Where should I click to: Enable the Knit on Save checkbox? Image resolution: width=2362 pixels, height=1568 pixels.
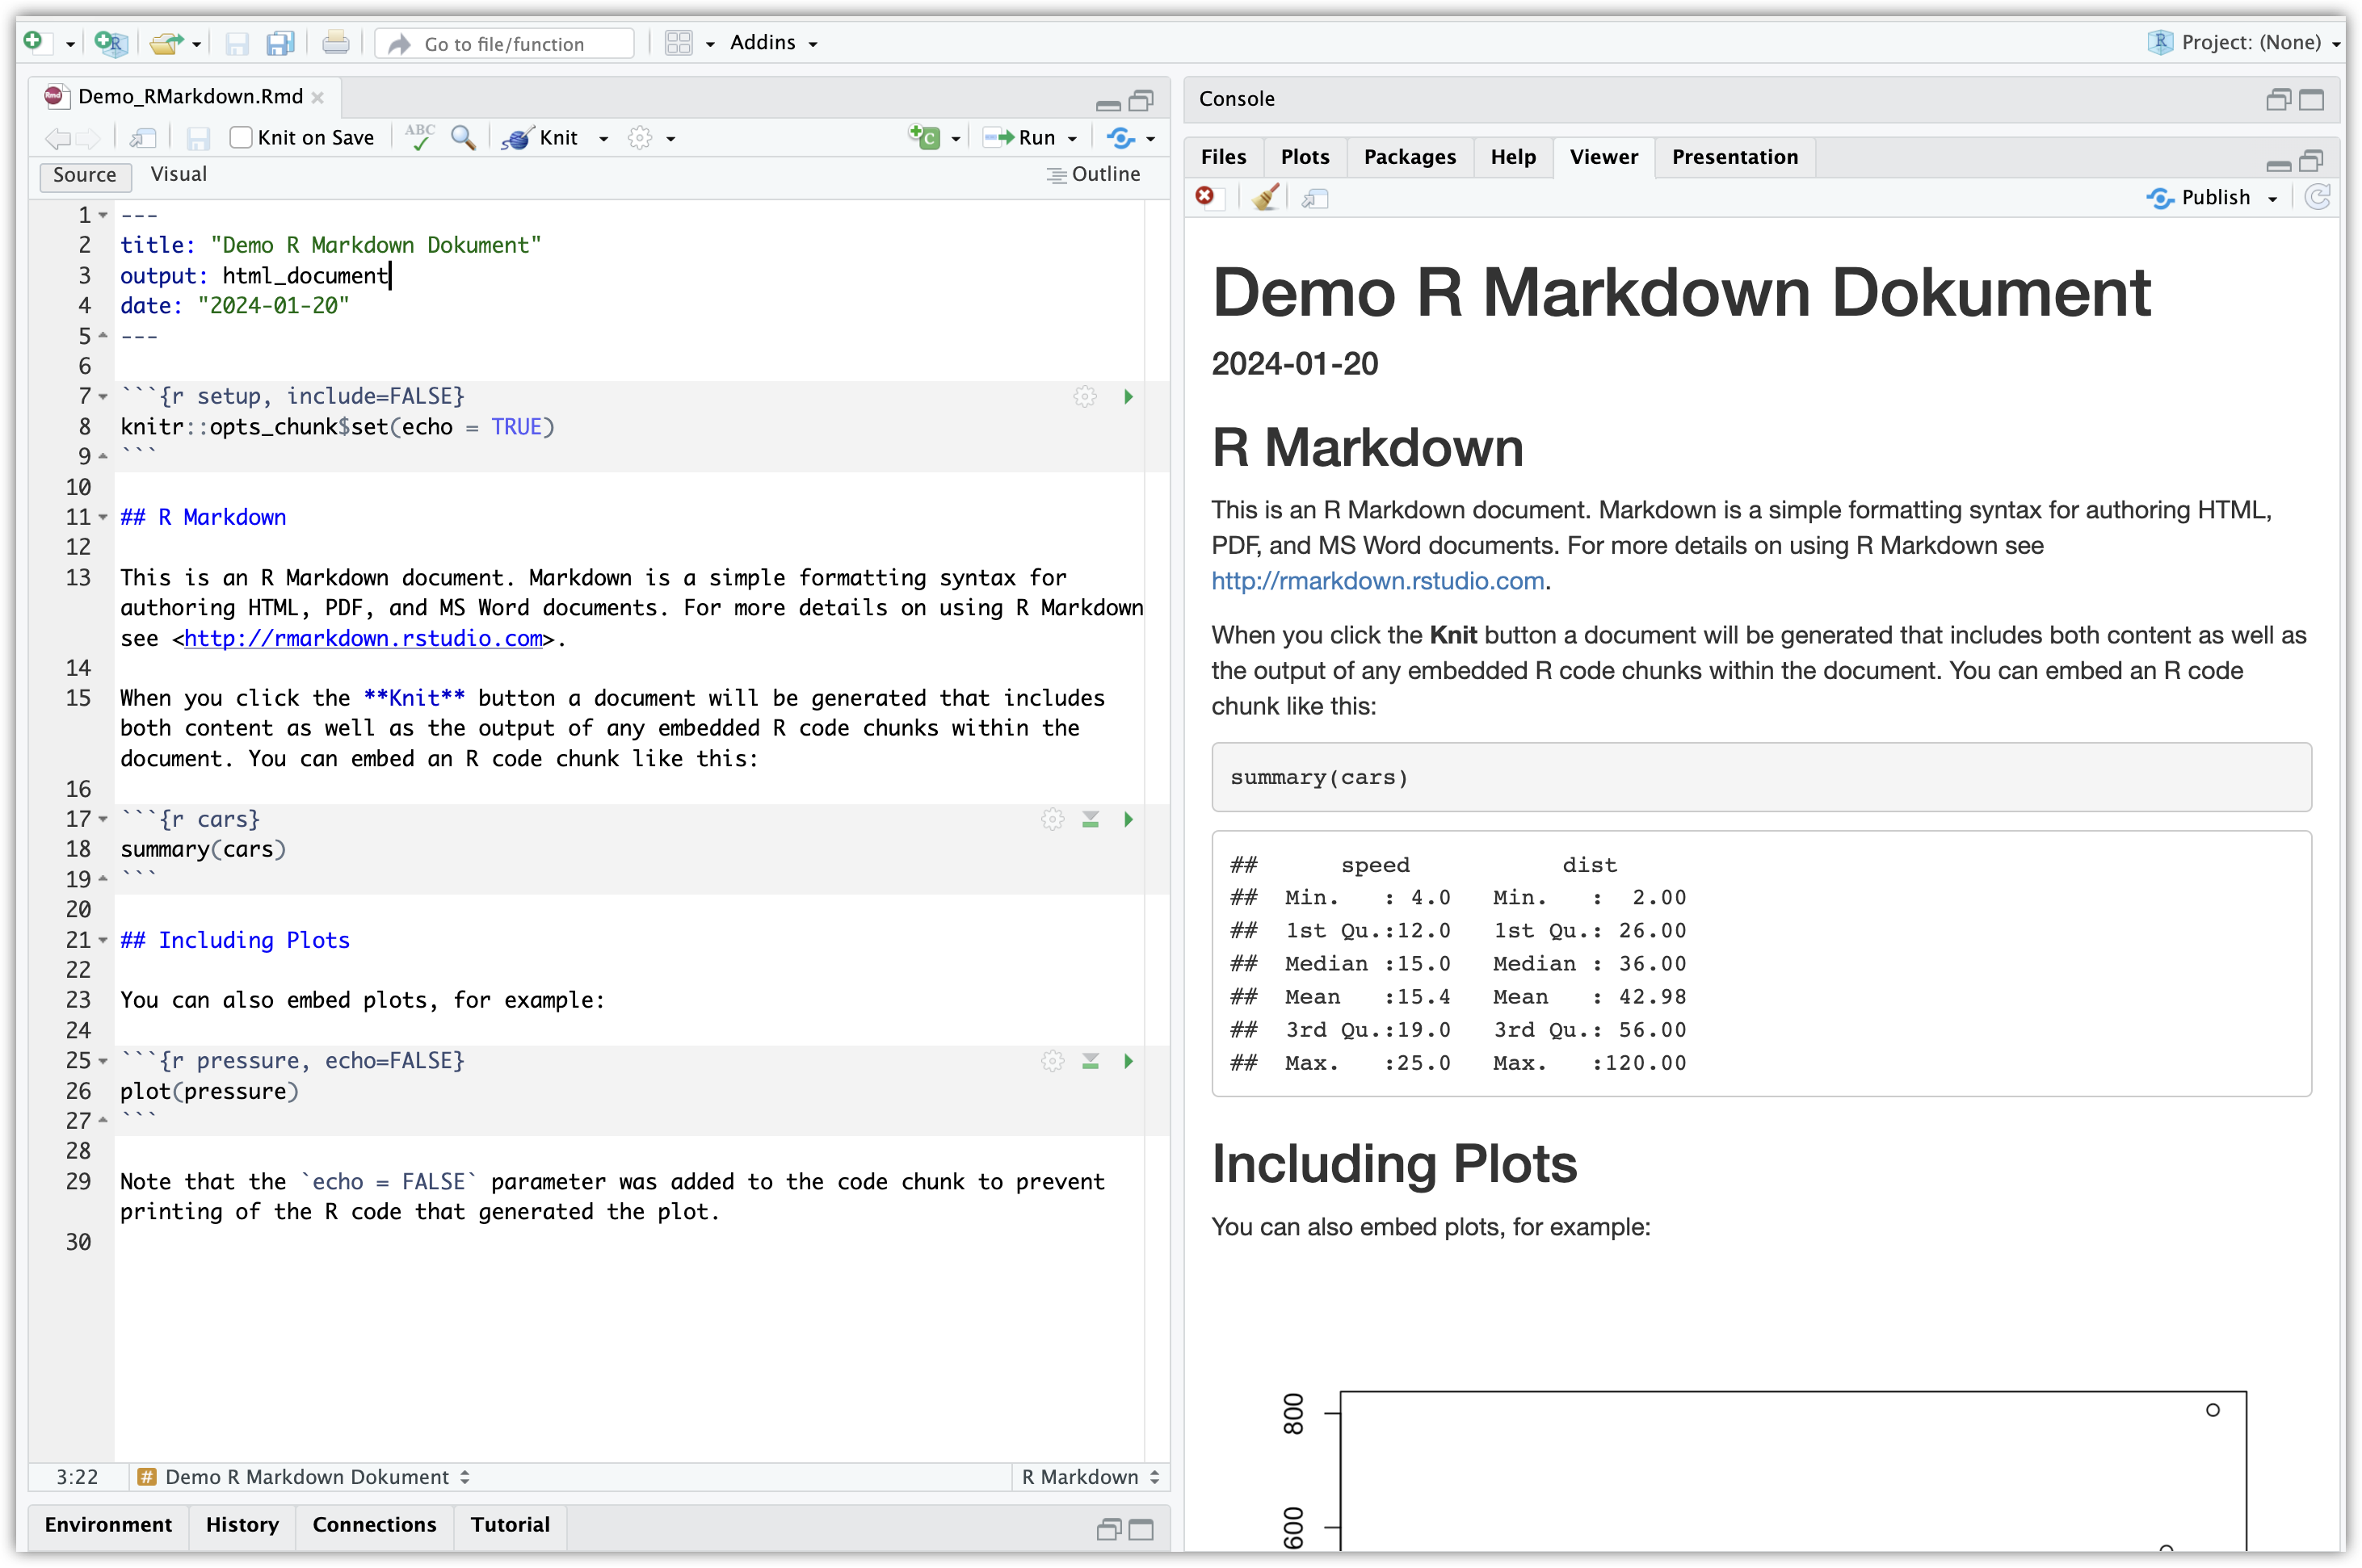[241, 137]
